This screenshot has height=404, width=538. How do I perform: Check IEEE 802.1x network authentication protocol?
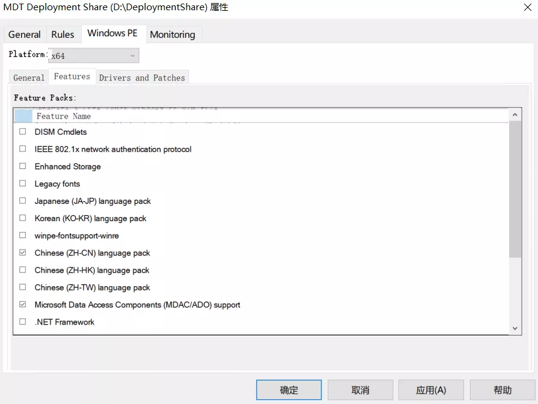pos(23,149)
